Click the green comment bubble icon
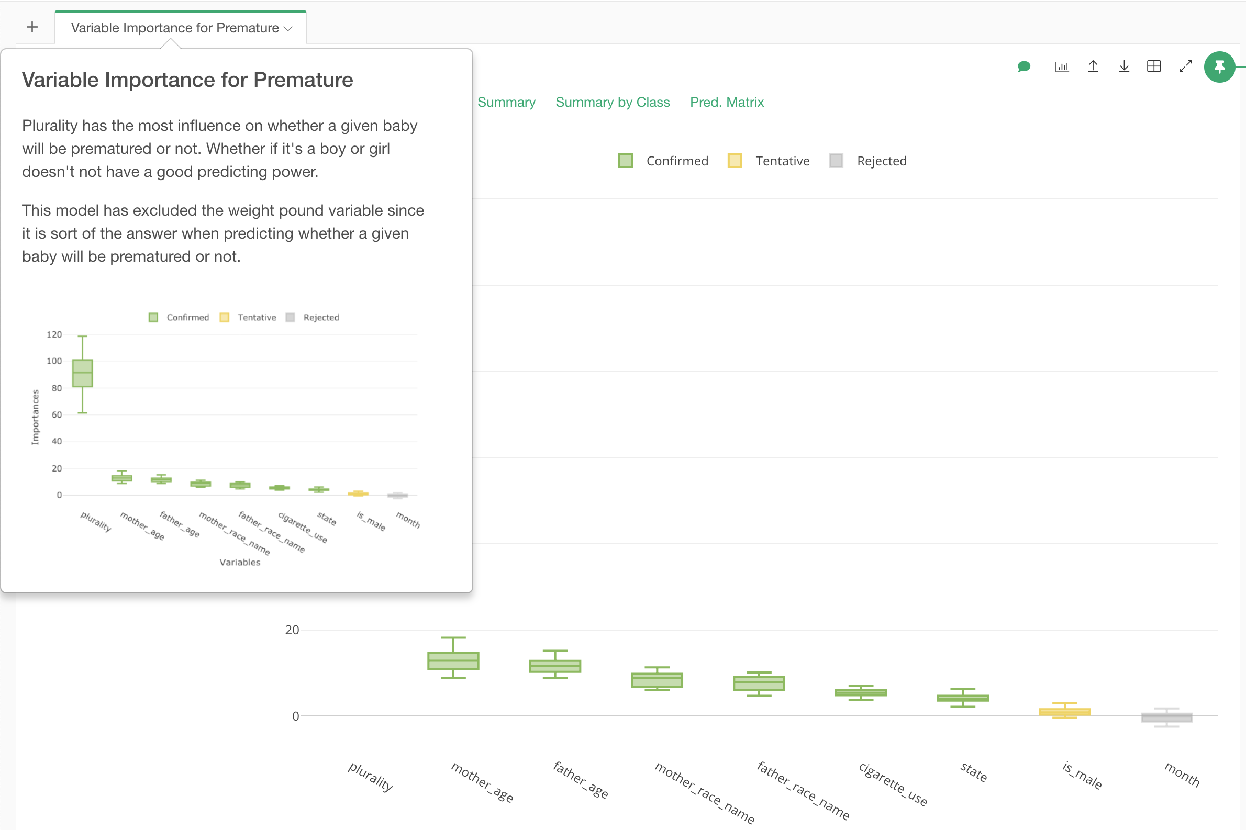1246x830 pixels. [1023, 66]
